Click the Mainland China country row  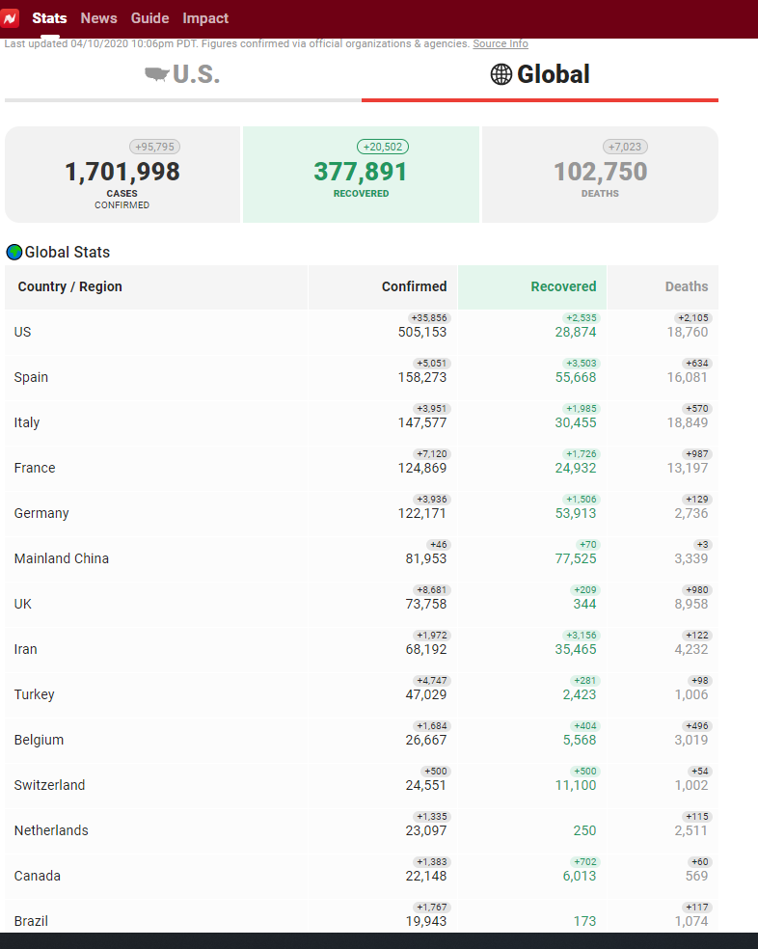coord(62,558)
